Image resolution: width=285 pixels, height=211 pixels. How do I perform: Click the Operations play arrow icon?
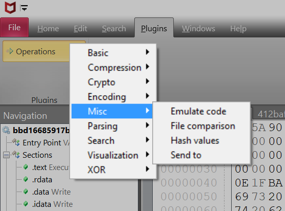(10, 51)
